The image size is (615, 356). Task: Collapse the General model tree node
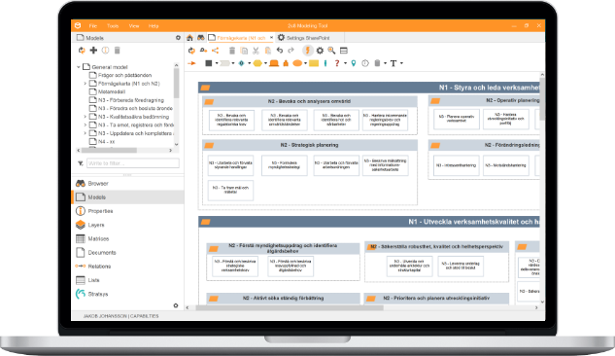coord(79,67)
